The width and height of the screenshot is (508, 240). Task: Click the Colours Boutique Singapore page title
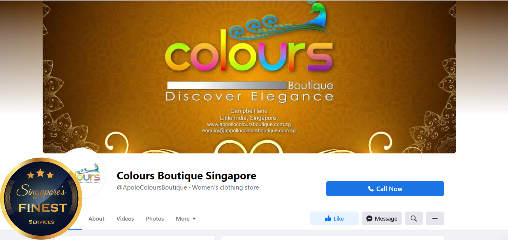[x=186, y=176]
